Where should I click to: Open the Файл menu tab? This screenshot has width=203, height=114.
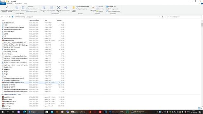pos(3,3)
